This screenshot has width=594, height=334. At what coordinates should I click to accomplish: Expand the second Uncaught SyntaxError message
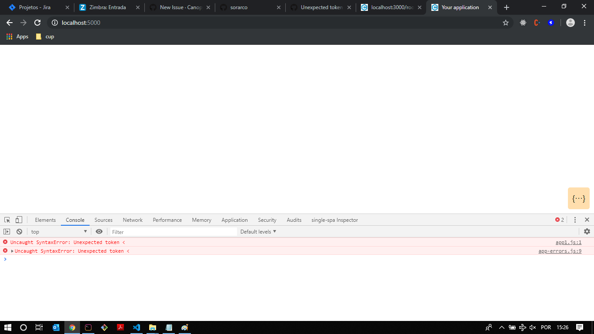(12, 251)
